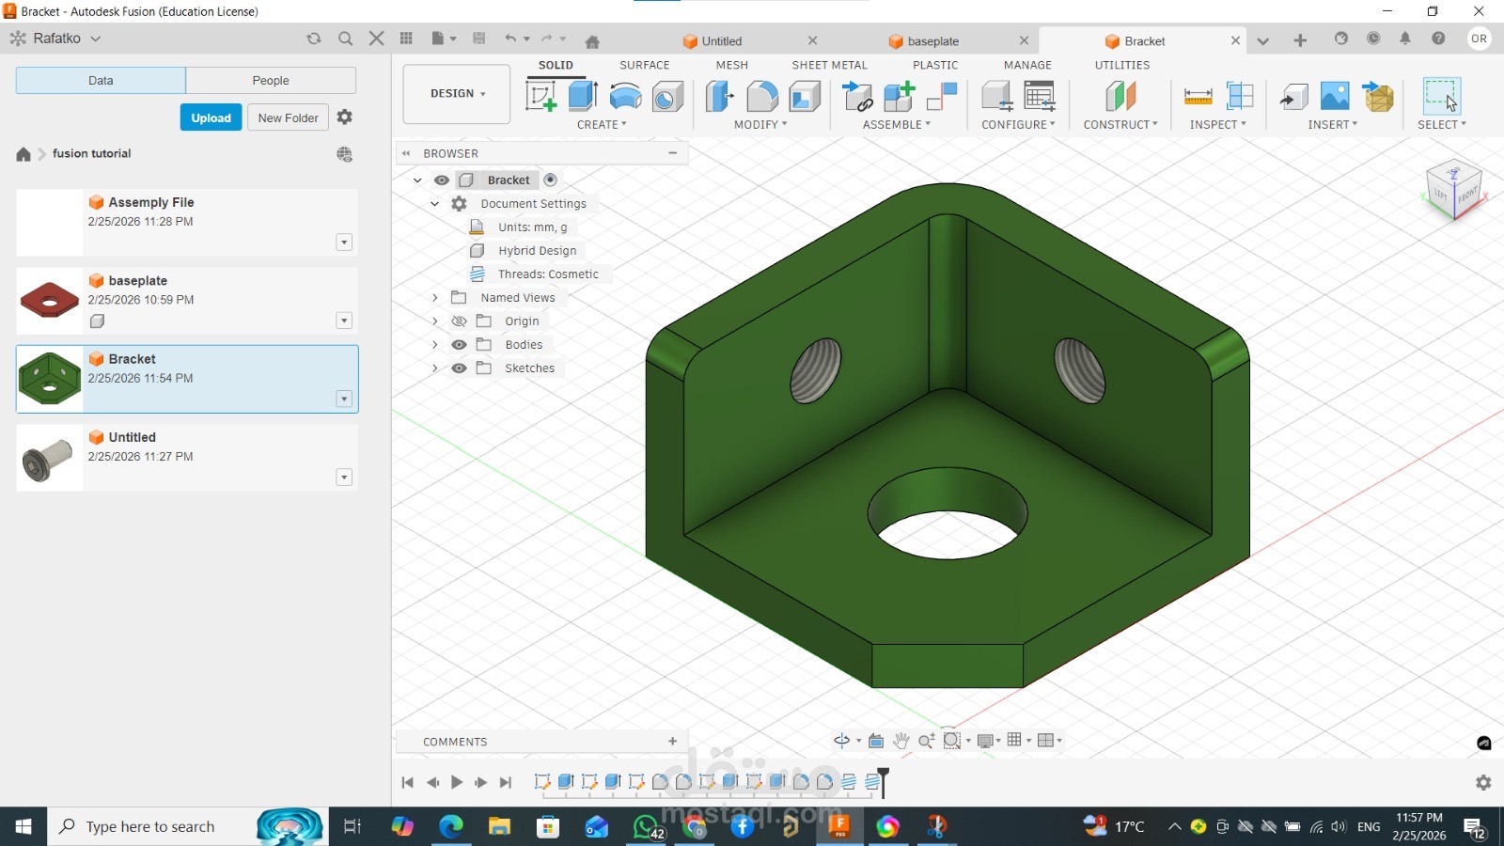Expand the Origin folder
The width and height of the screenshot is (1504, 846).
click(x=435, y=321)
